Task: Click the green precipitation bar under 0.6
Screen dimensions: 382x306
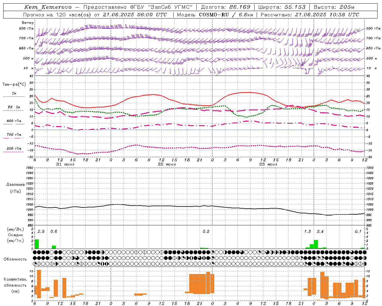Action: [54, 247]
